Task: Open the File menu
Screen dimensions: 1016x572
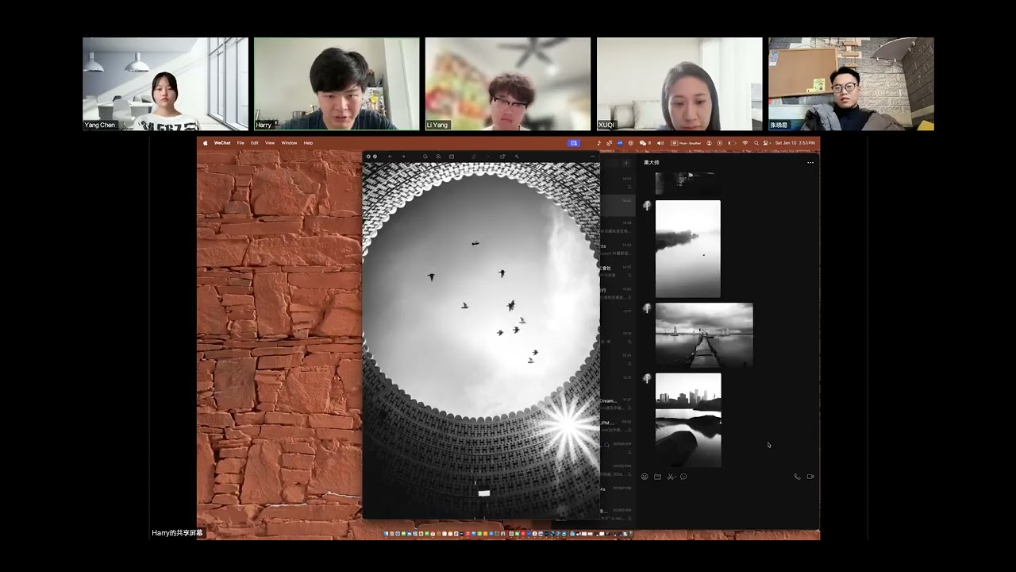Action: (x=241, y=143)
